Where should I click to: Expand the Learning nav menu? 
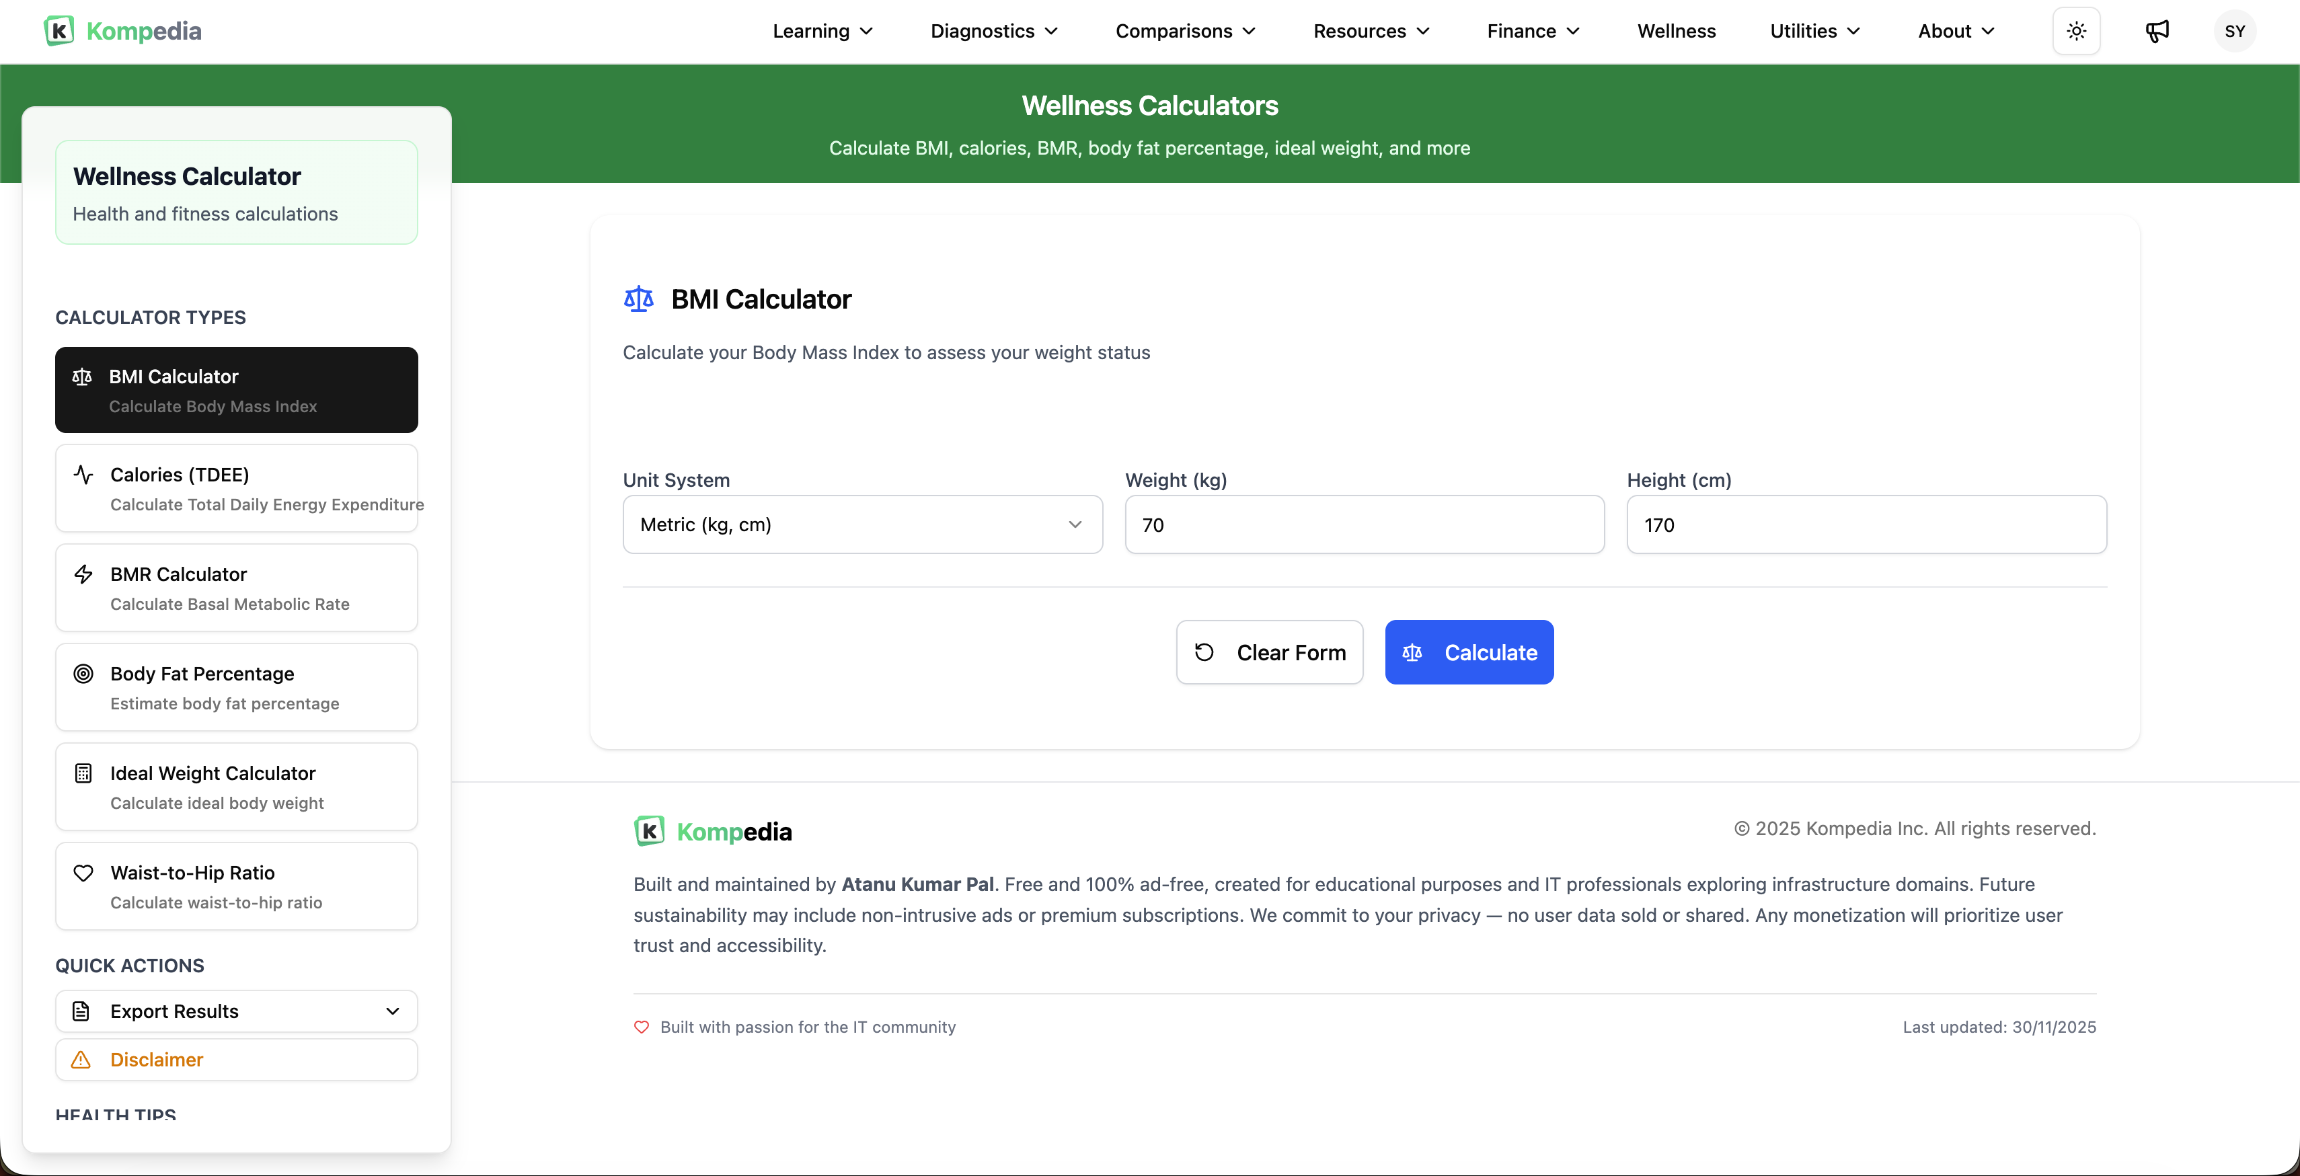822,31
